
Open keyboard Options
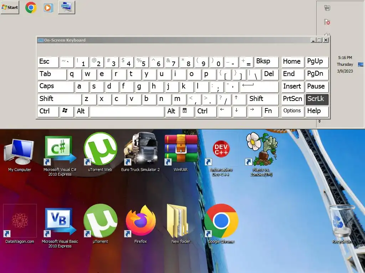(293, 112)
